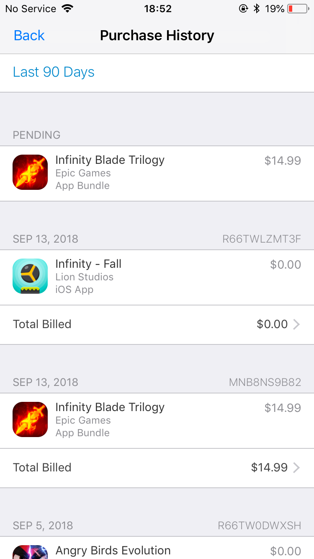The image size is (314, 559).
Task: Tap the Angry Birds Evolution app icon
Action: pyautogui.click(x=30, y=552)
